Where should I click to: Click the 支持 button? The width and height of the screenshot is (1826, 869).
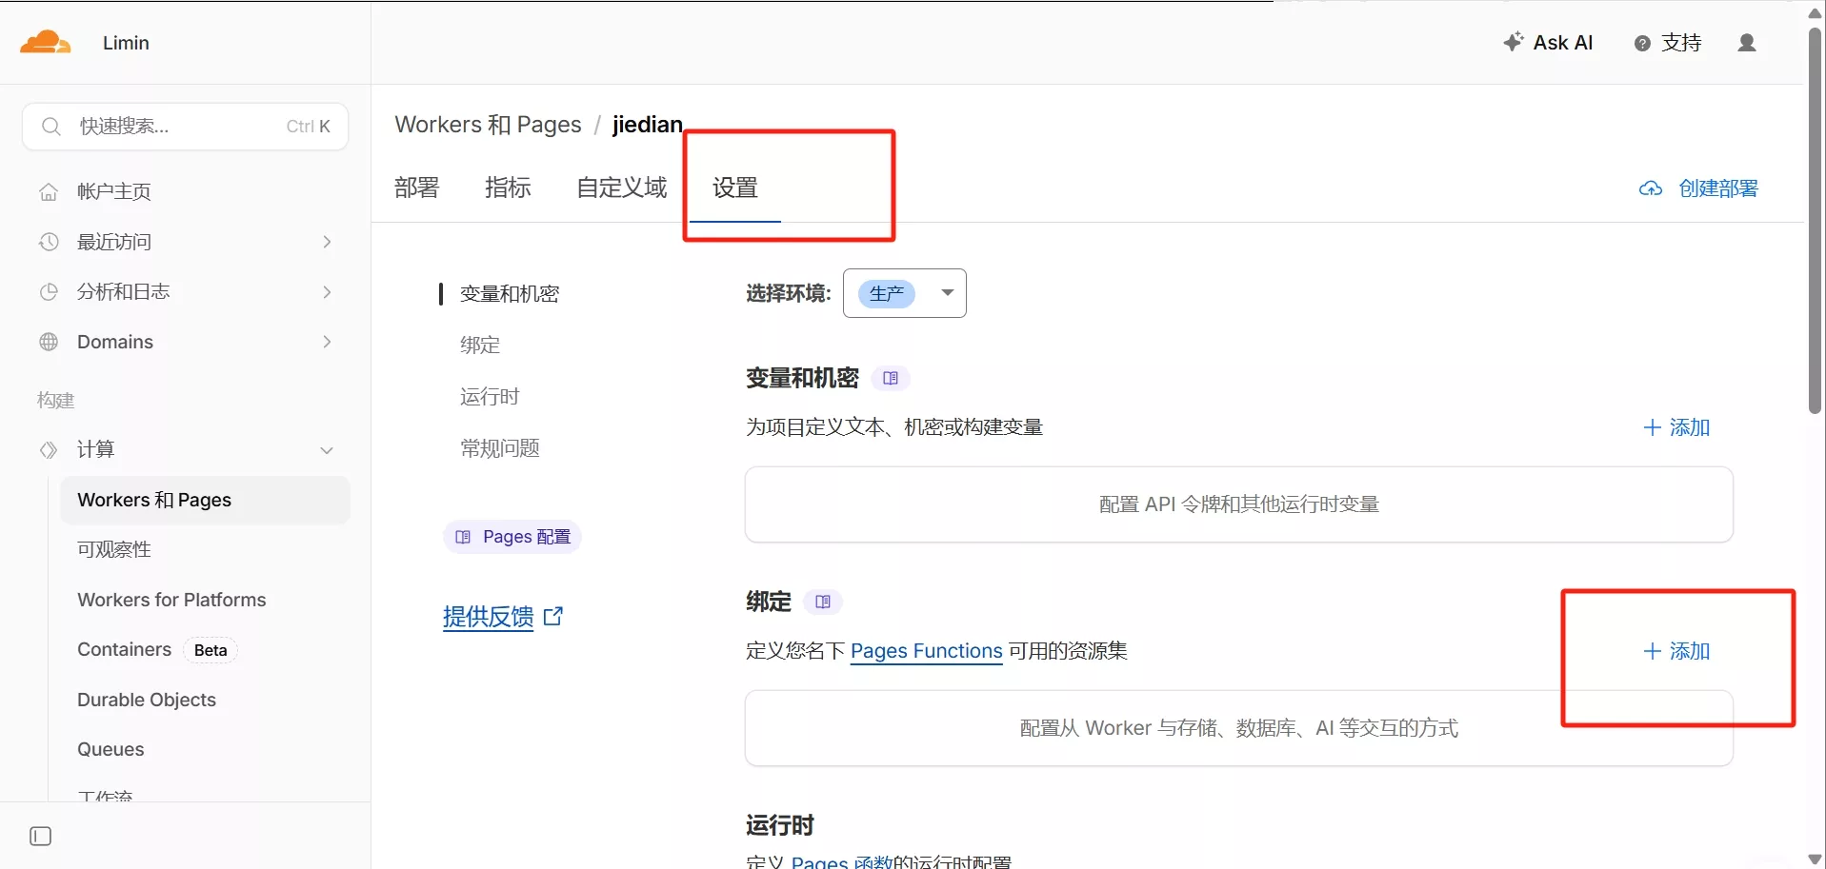coord(1668,43)
